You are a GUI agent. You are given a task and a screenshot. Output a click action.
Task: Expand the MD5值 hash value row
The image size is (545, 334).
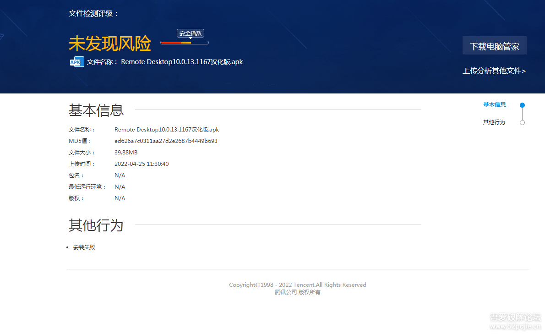click(166, 141)
